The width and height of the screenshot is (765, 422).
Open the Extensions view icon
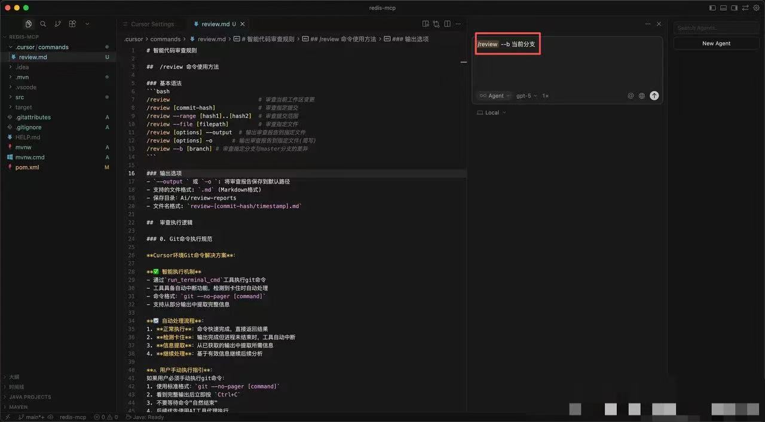(72, 24)
